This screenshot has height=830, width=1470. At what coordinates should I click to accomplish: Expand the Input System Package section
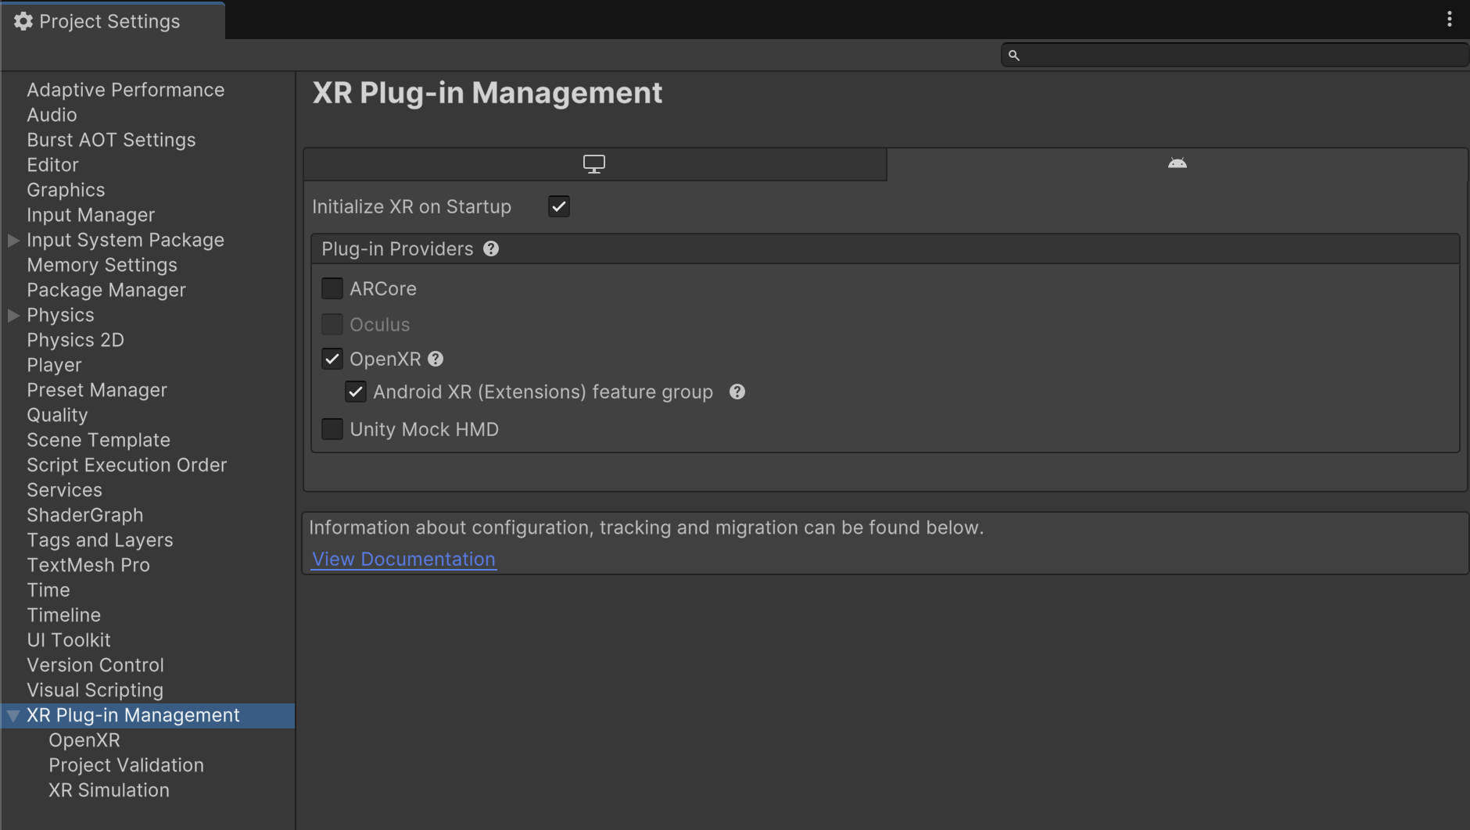(13, 240)
